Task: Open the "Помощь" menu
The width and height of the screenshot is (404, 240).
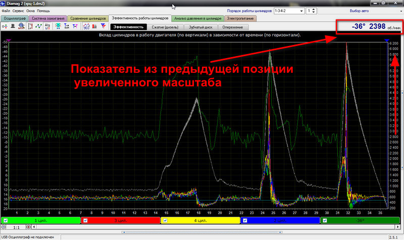Action: (43, 11)
